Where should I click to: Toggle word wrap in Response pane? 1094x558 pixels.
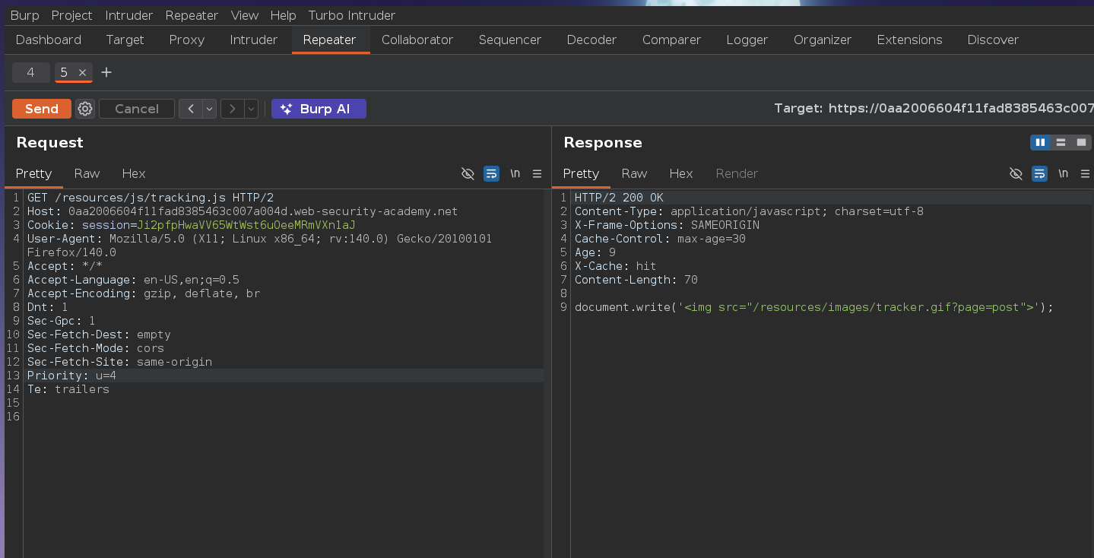coord(1039,173)
